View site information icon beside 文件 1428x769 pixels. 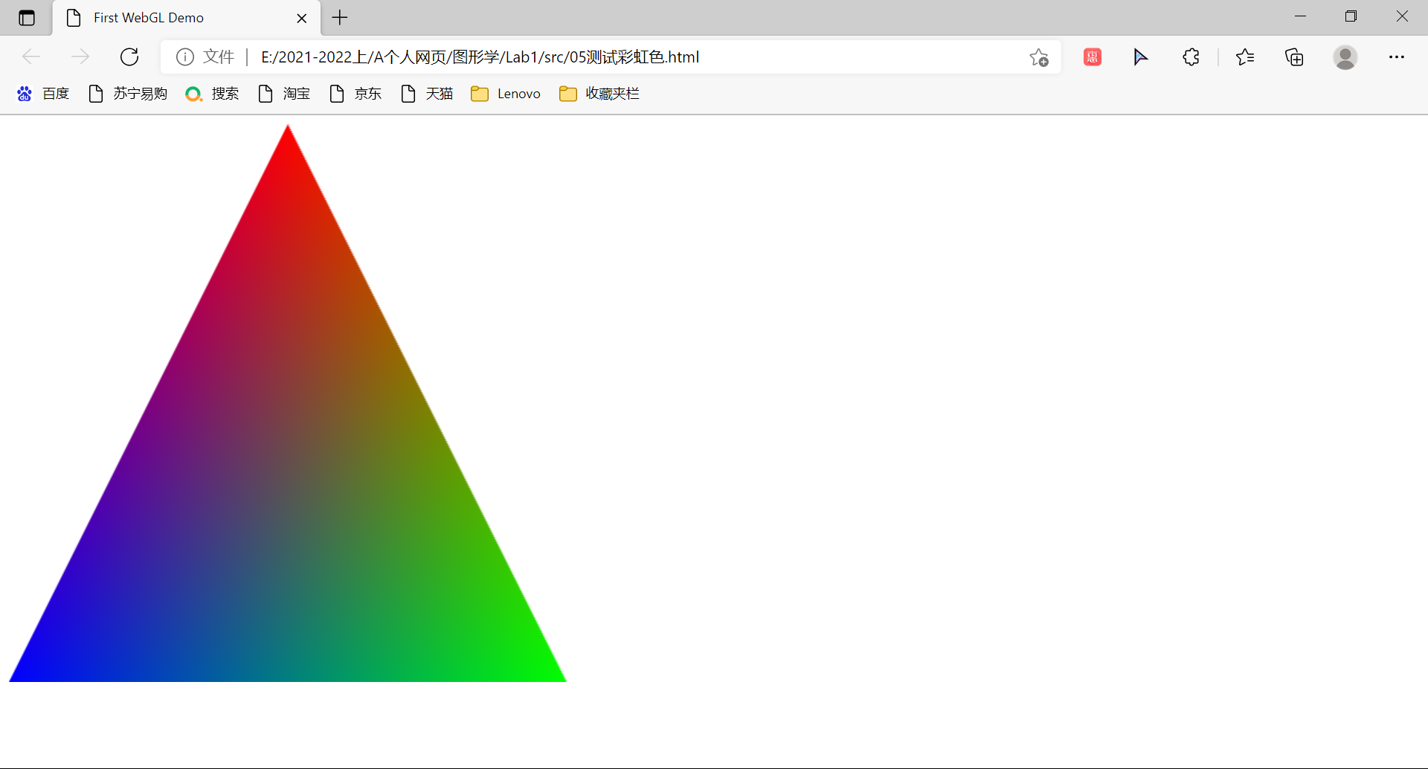185,57
